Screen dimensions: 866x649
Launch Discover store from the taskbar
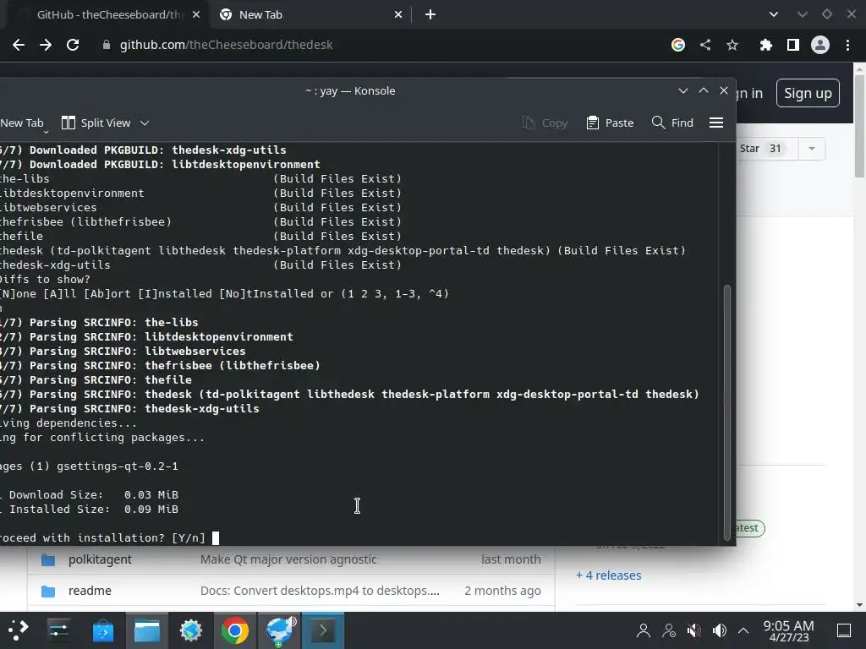click(102, 630)
